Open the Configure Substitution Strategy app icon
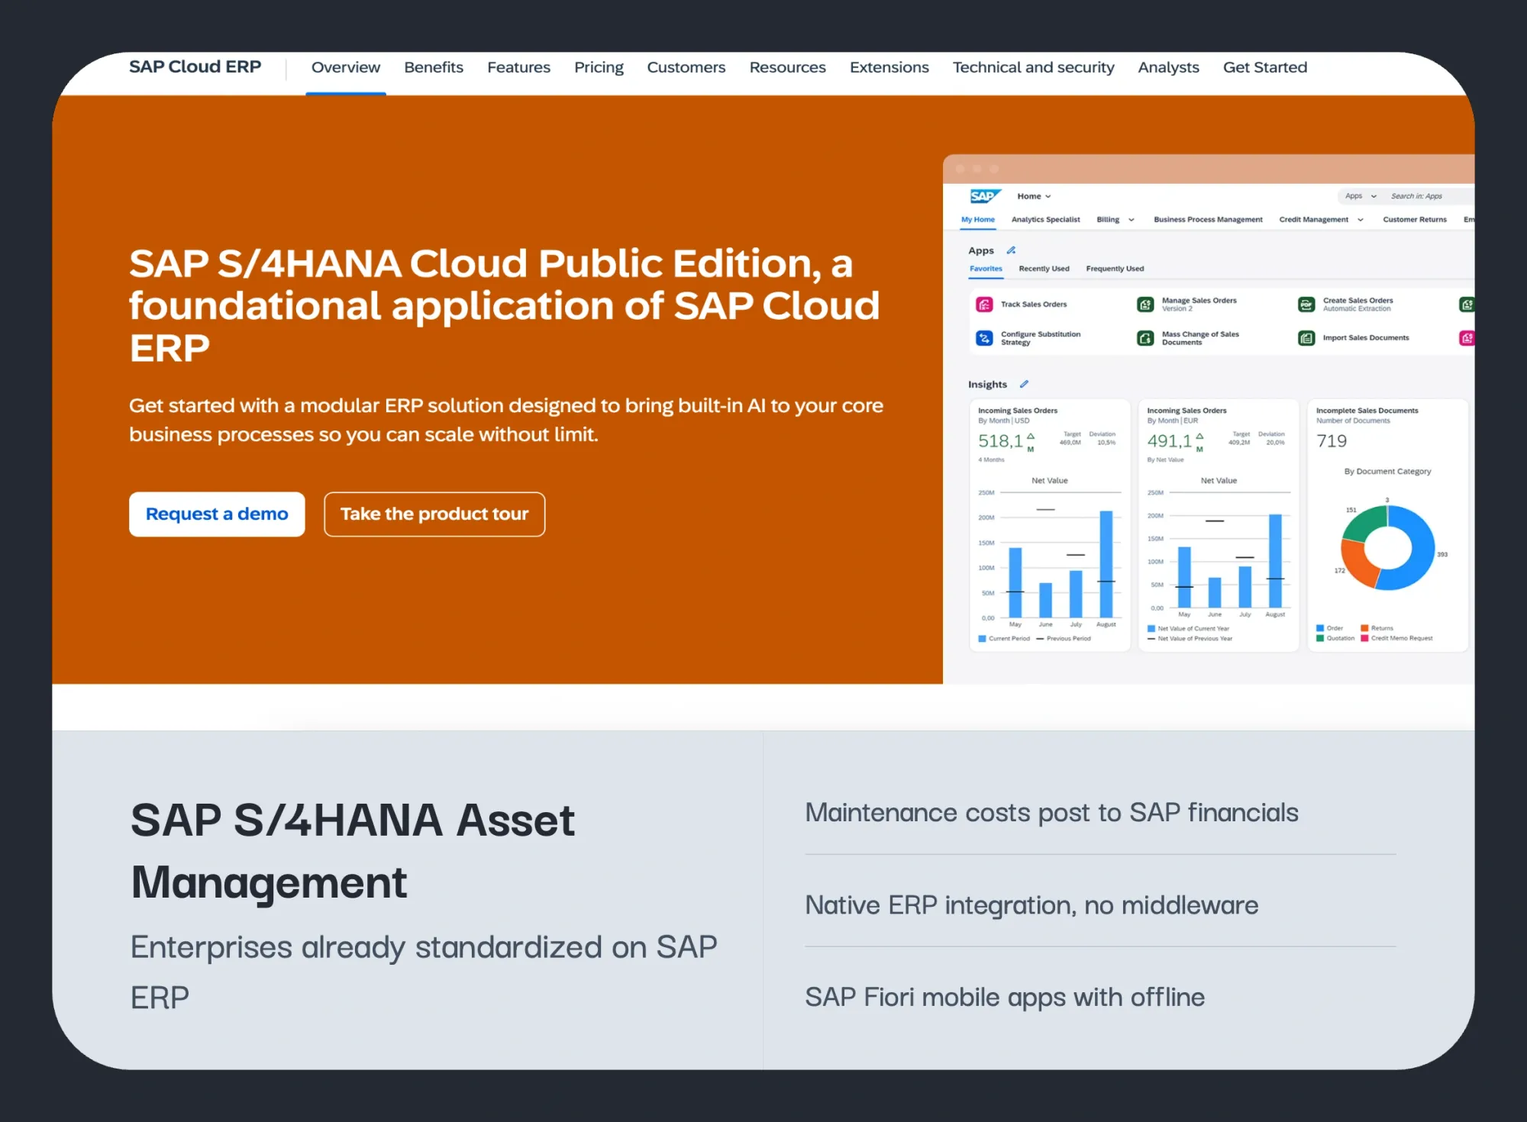This screenshot has height=1122, width=1527. tap(984, 338)
